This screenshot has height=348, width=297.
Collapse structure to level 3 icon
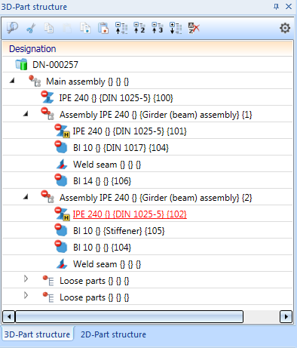coord(158,28)
